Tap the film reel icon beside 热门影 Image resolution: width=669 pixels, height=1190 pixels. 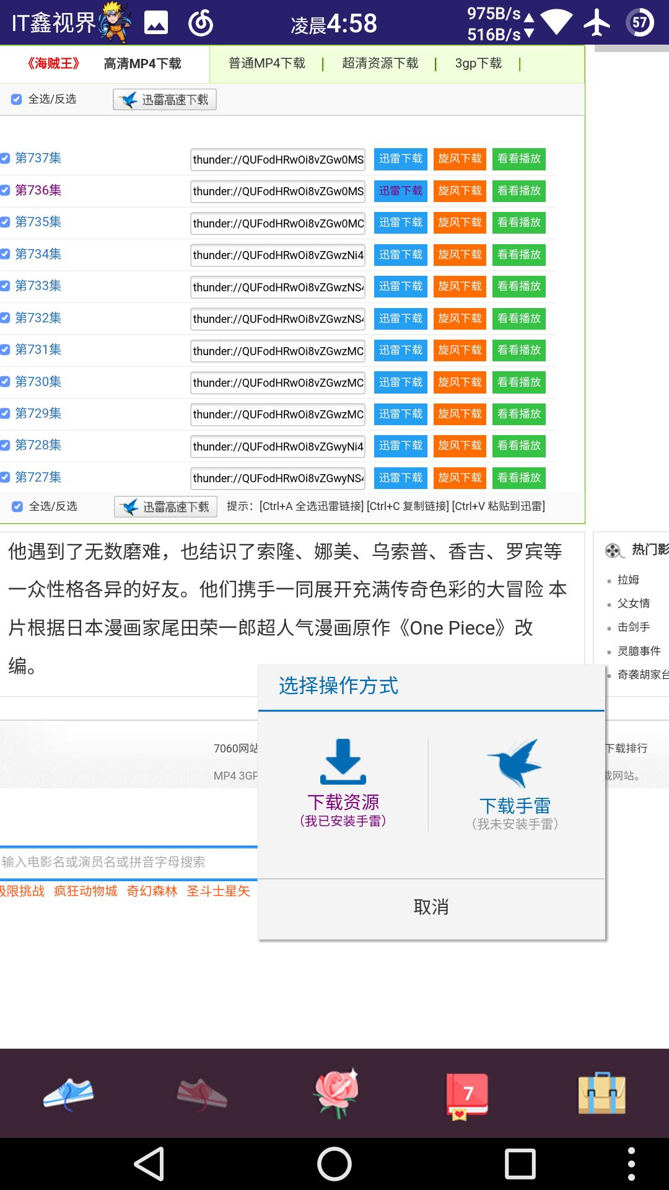(x=613, y=550)
